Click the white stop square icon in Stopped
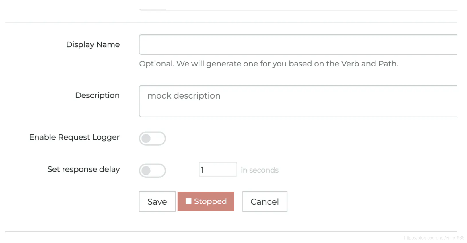This screenshot has height=243, width=467. tap(188, 201)
